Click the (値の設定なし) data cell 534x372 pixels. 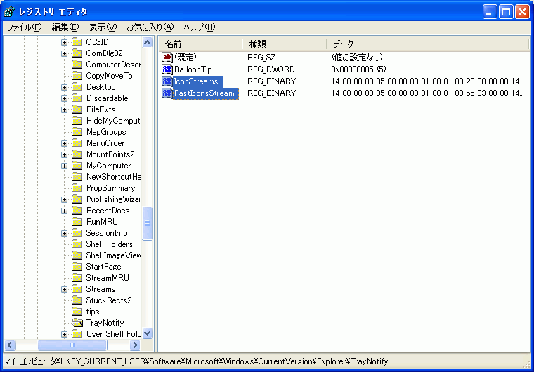coord(356,58)
